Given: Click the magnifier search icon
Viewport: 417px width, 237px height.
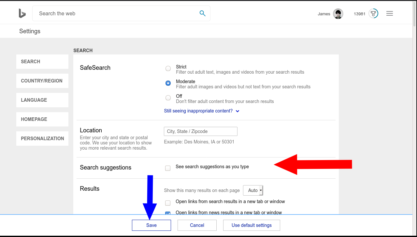Looking at the screenshot, I should click(x=202, y=13).
